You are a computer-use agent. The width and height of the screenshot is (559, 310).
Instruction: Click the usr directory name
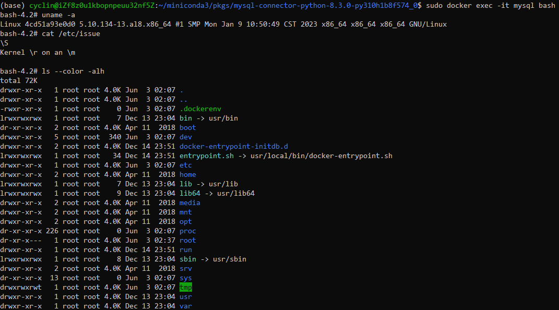pos(186,297)
